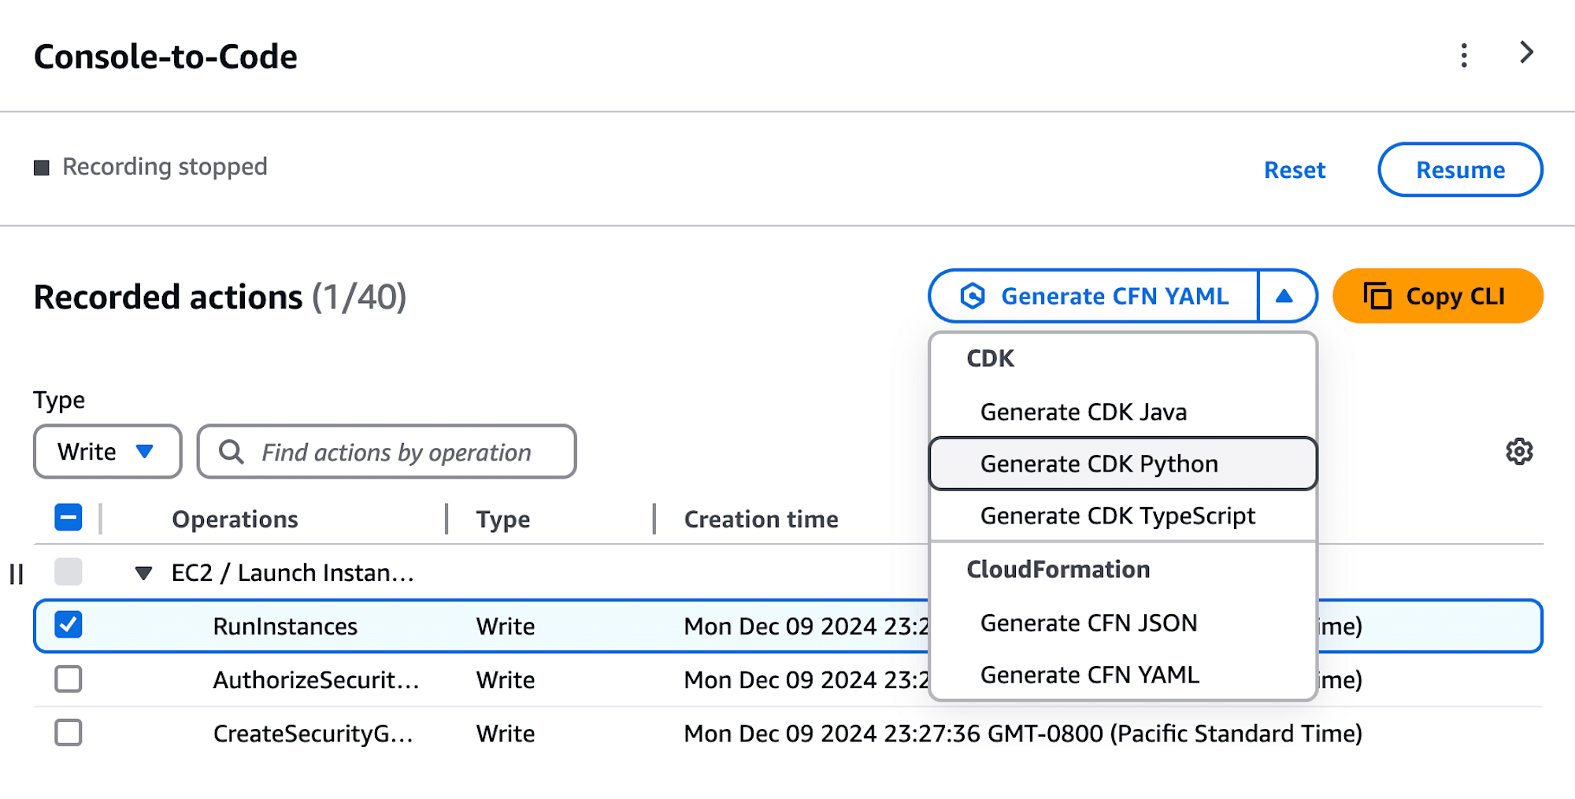Click the Copy CLI clipboard icon

[x=1377, y=296]
